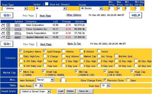
Task: Enable the Ind. Group column
Action: (99, 56)
